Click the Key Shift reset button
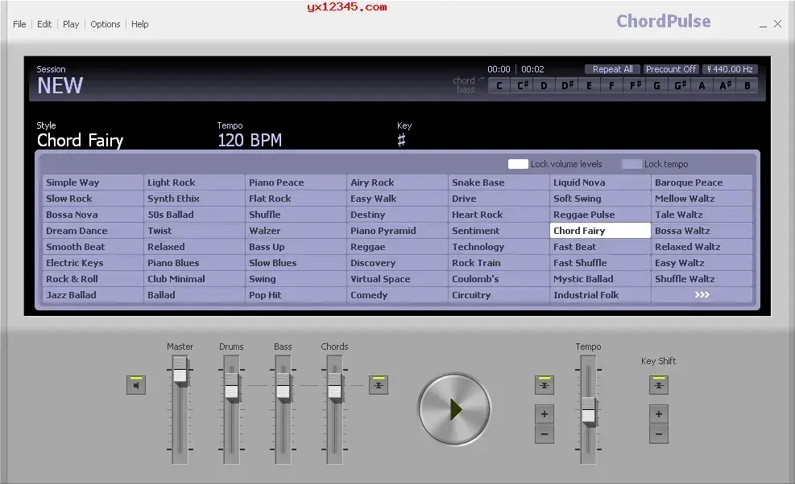 coord(659,385)
